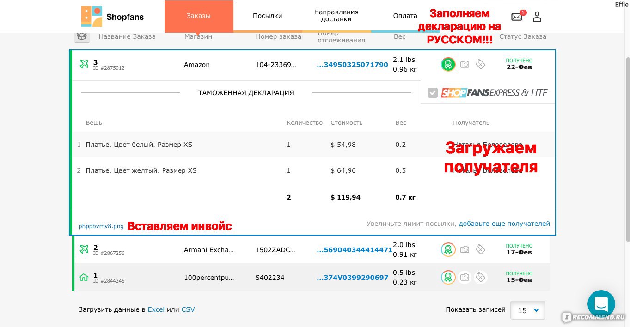Click the green badge icon for Amazon order

click(x=448, y=64)
